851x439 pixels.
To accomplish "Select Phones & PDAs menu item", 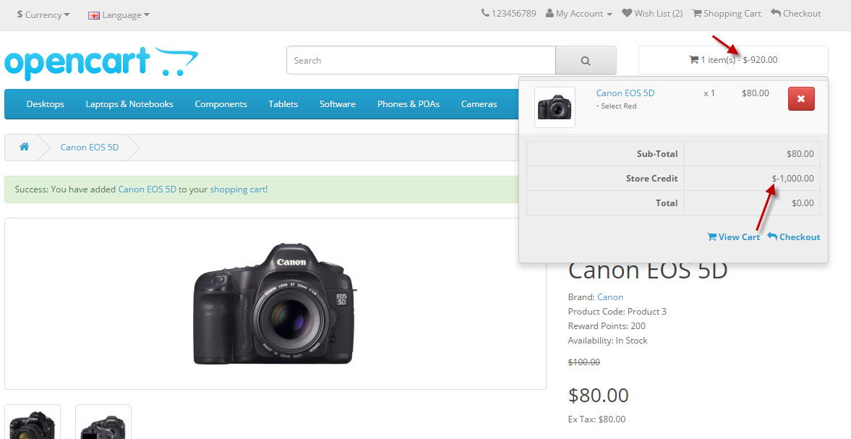I will point(408,104).
